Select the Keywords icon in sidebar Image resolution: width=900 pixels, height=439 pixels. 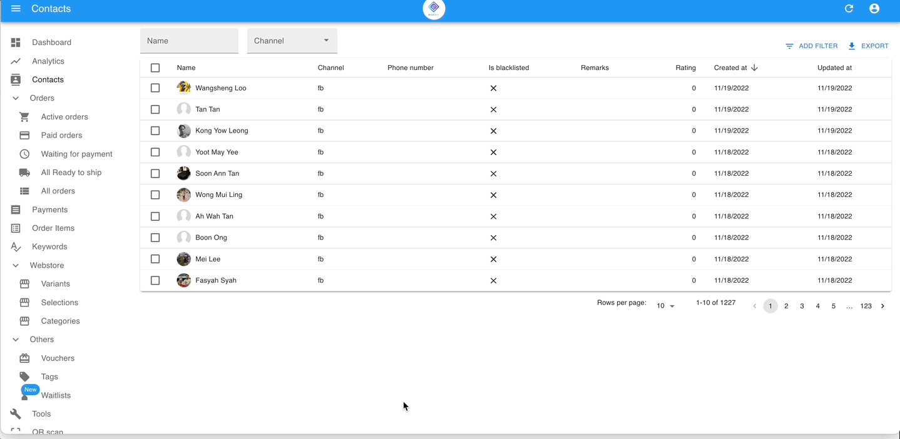(x=16, y=246)
